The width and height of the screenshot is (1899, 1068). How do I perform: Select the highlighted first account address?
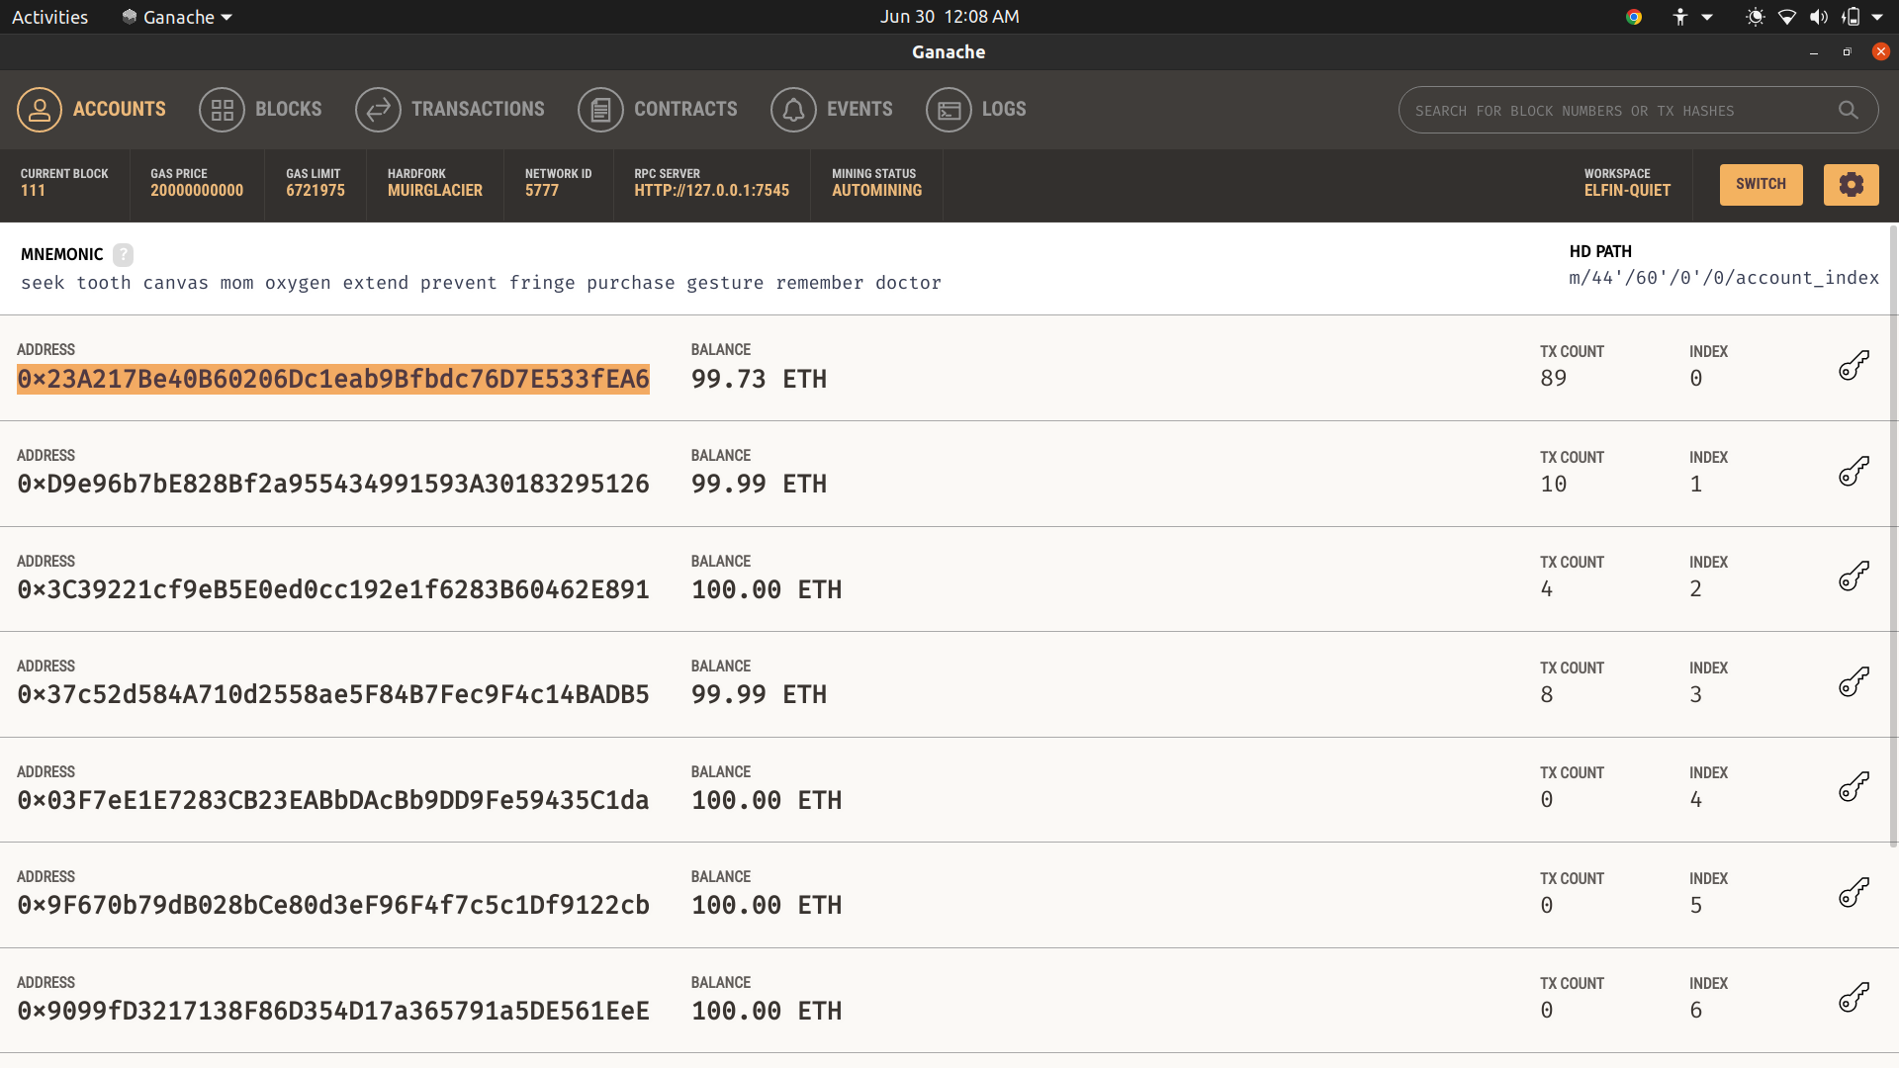333,379
